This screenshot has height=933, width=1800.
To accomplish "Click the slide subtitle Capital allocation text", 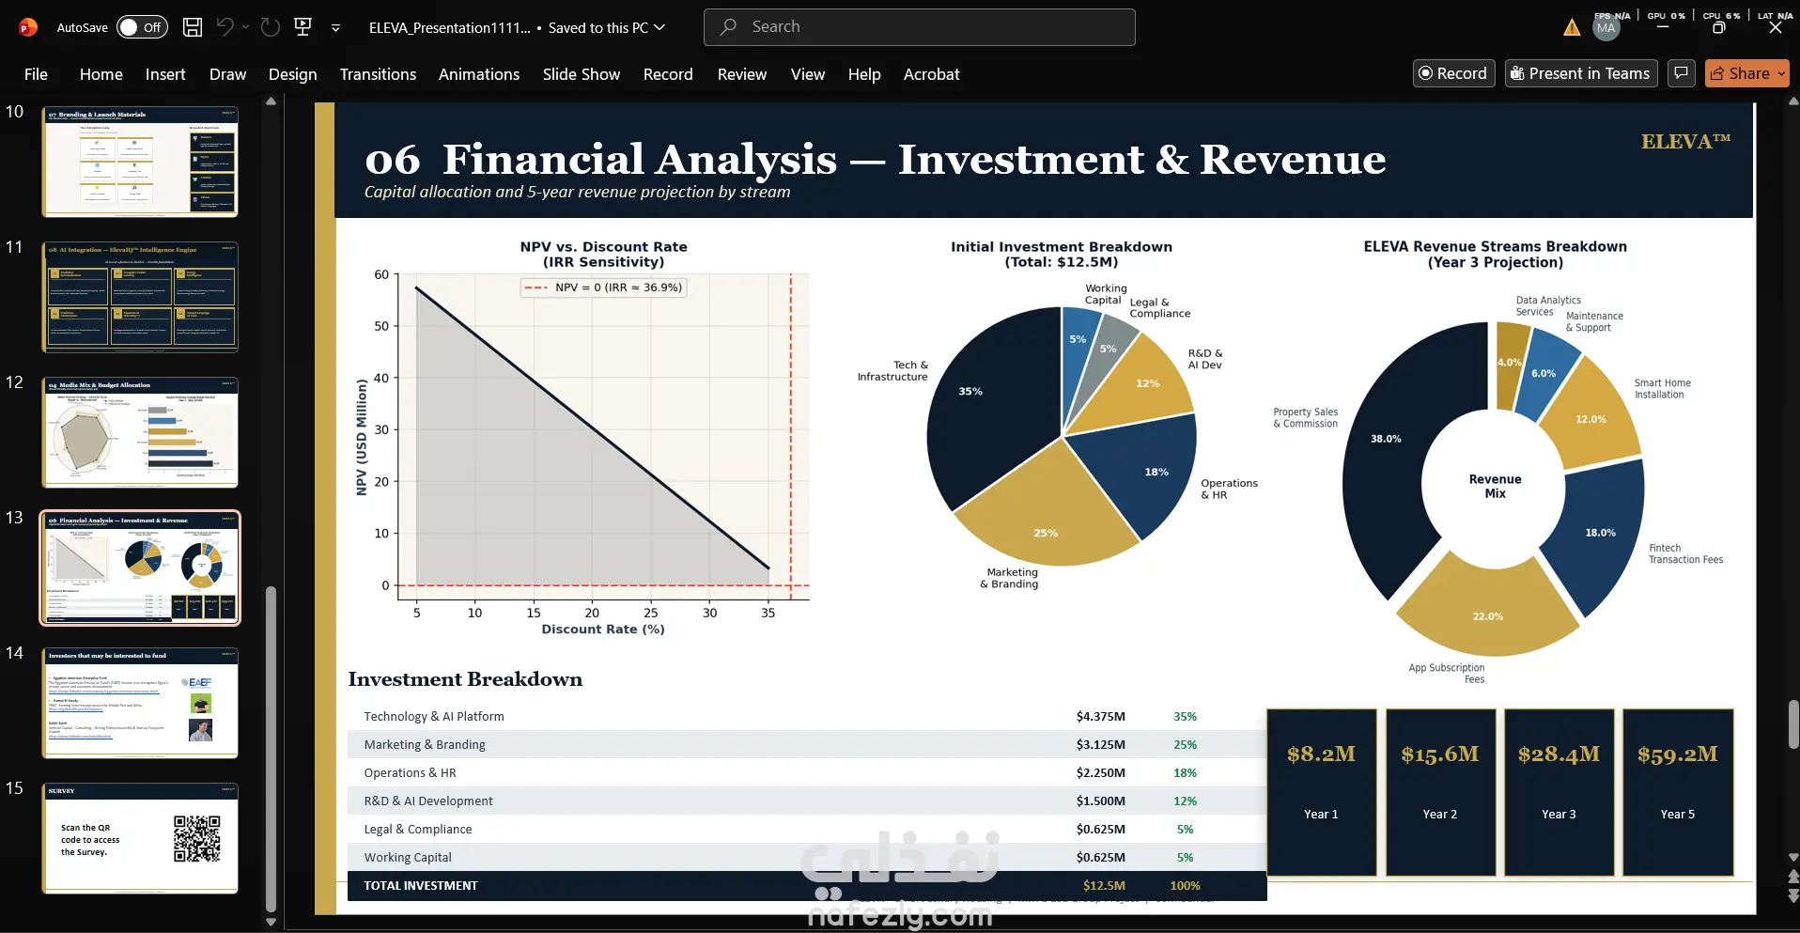I will click(577, 192).
